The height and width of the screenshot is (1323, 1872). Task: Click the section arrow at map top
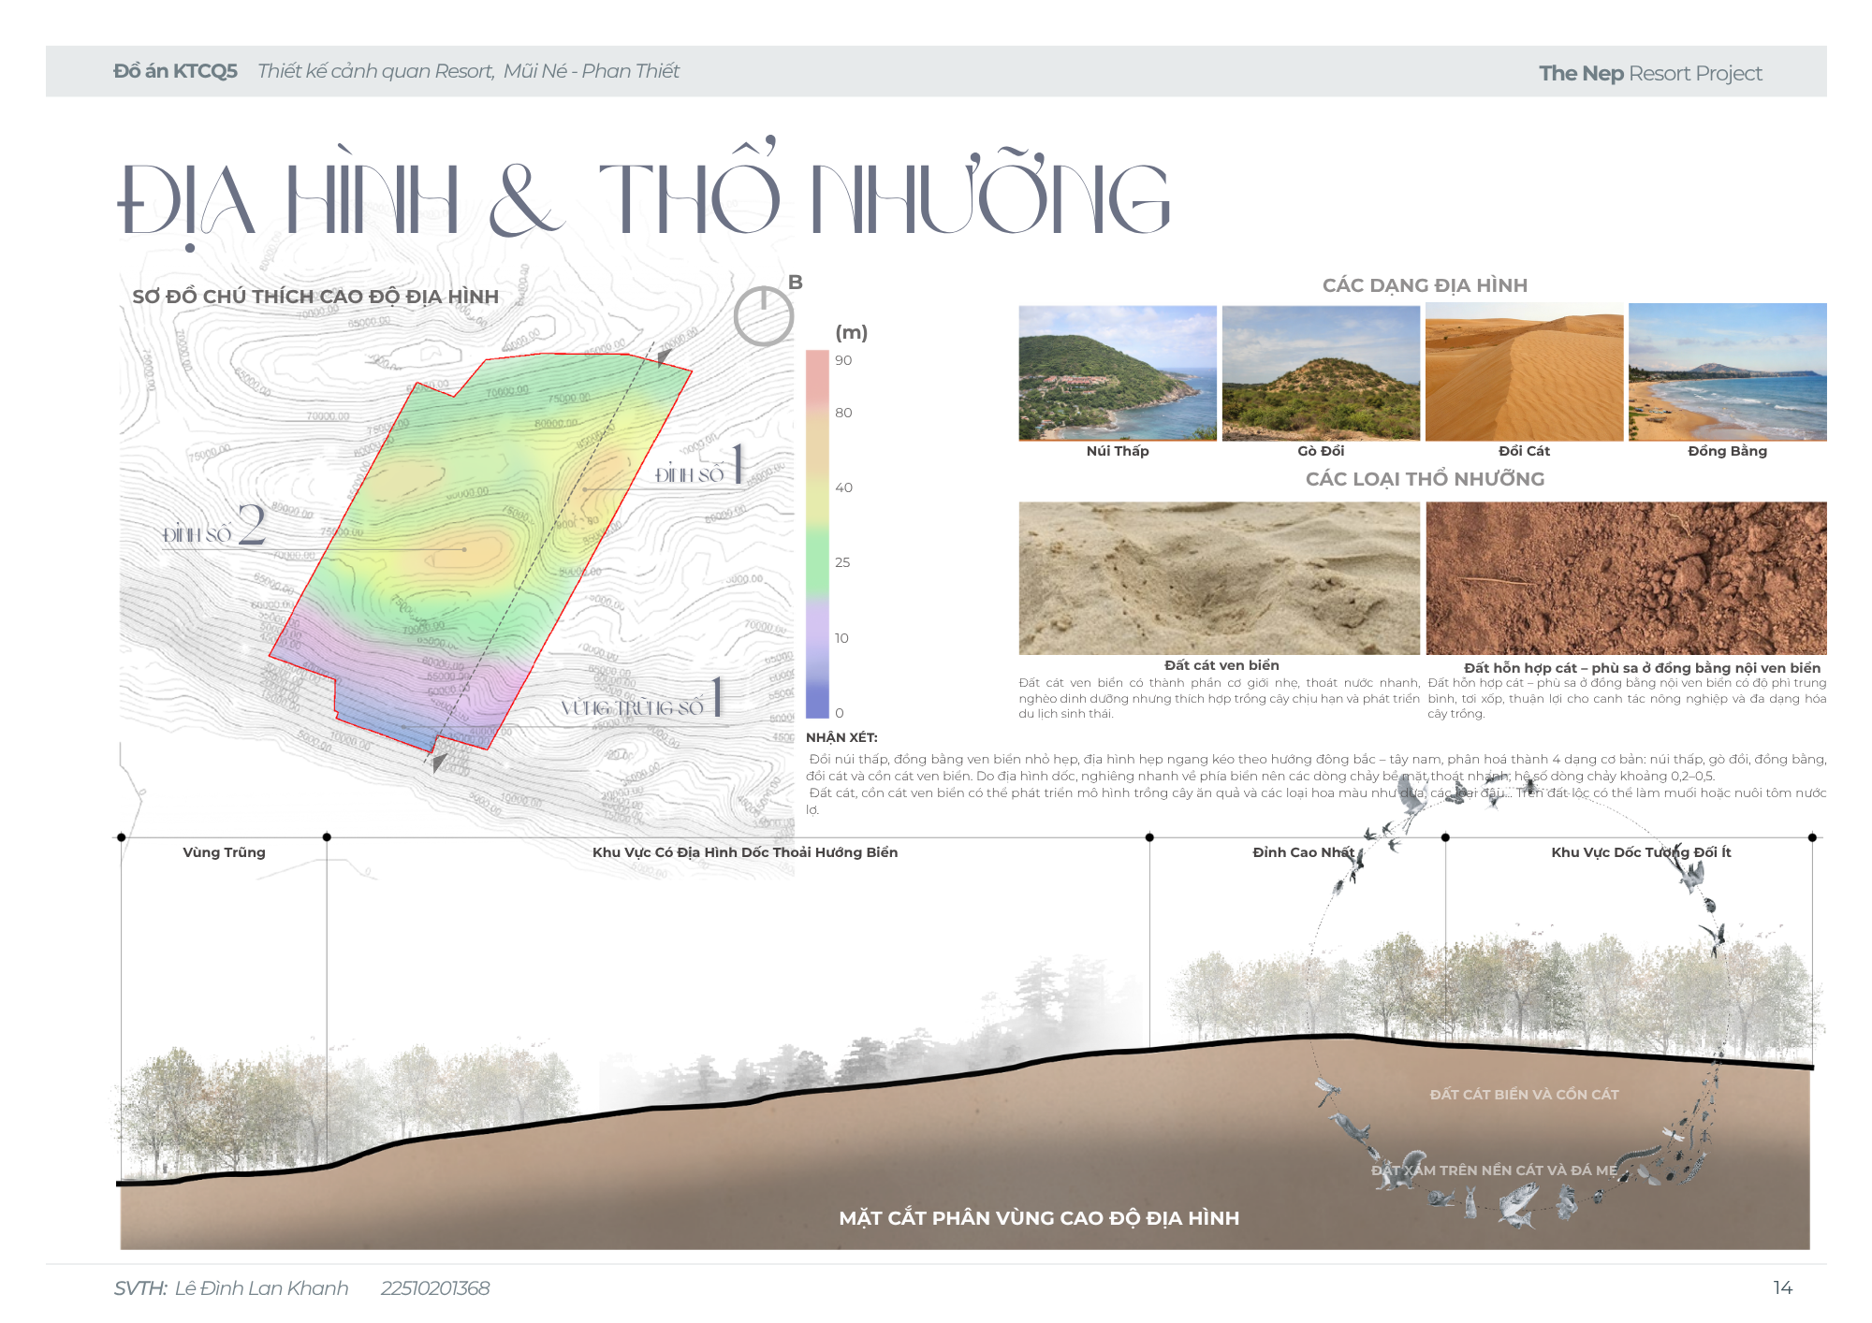coord(665,356)
